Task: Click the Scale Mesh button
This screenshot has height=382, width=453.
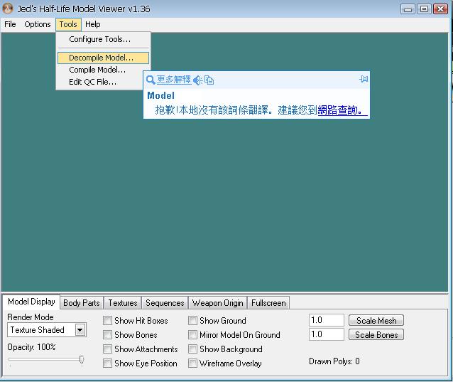Action: [x=376, y=321]
